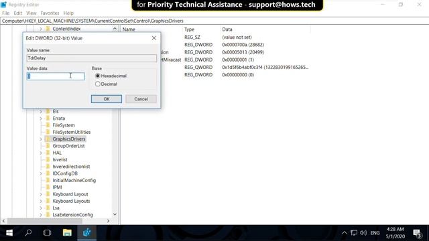Expand the ContentIndex key
The height and width of the screenshot is (241, 429).
(41, 29)
